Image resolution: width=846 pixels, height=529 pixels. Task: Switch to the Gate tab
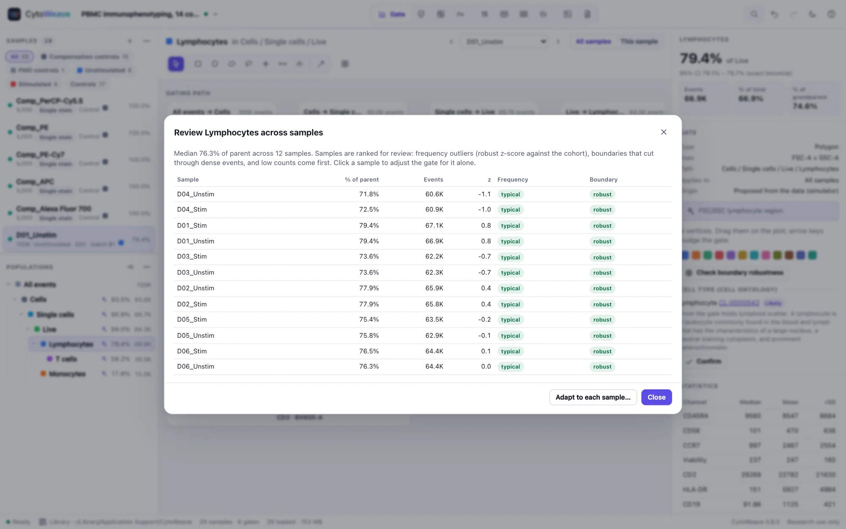(392, 14)
